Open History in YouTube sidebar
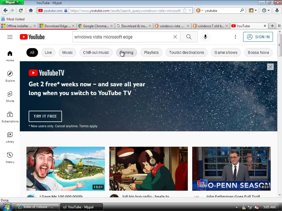The image size is (282, 211). 10,157
